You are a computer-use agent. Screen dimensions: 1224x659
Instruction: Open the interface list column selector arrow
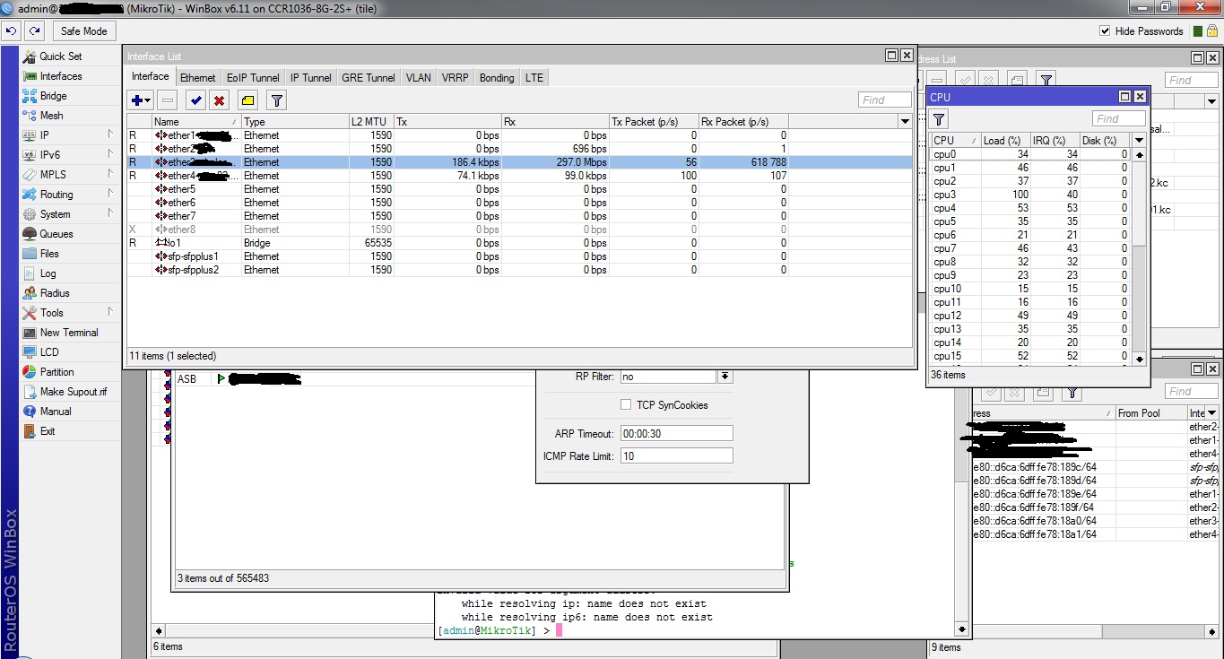click(905, 121)
